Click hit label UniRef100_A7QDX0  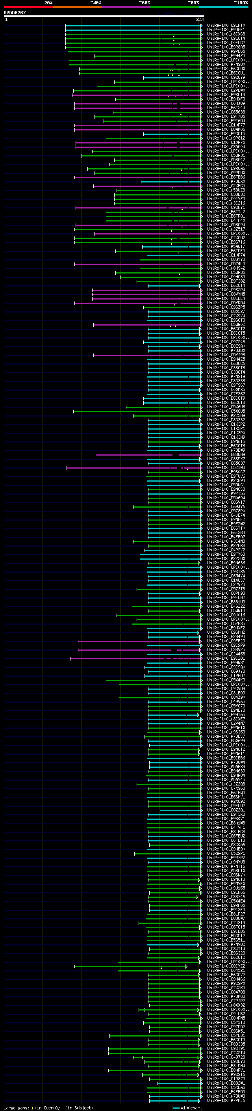coord(226,182)
